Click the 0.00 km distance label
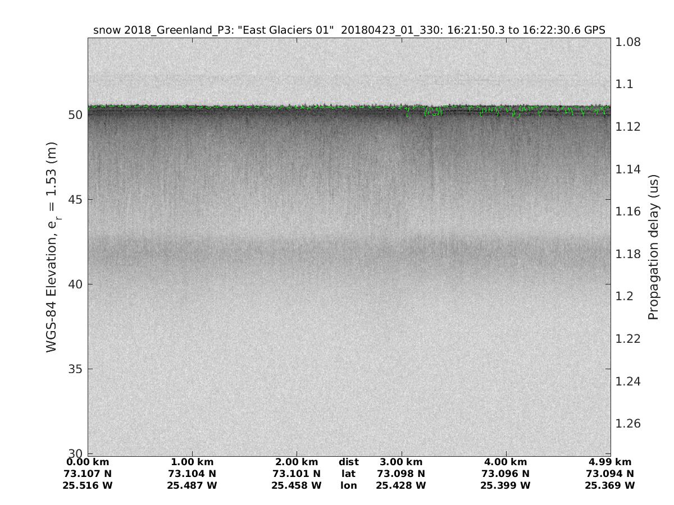Image resolution: width=674 pixels, height=505 pixels. click(x=88, y=462)
